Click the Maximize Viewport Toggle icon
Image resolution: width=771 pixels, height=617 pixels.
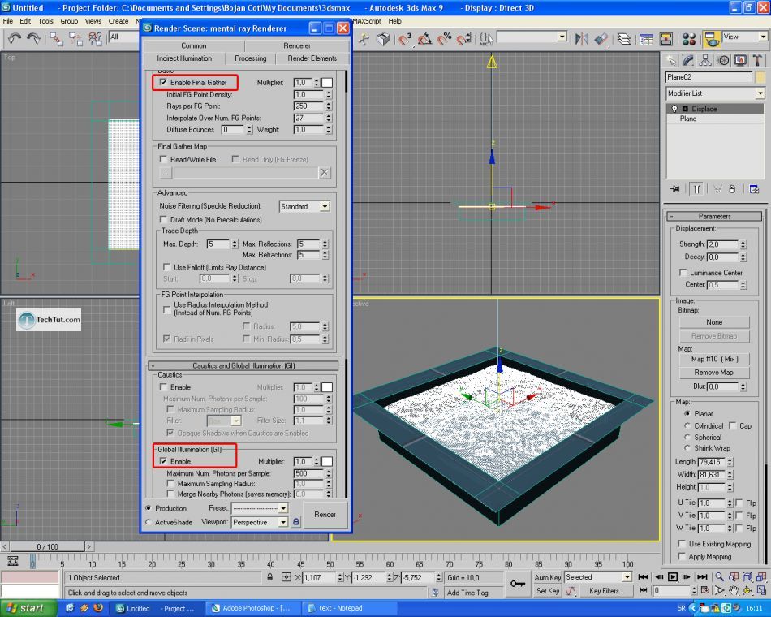point(761,590)
